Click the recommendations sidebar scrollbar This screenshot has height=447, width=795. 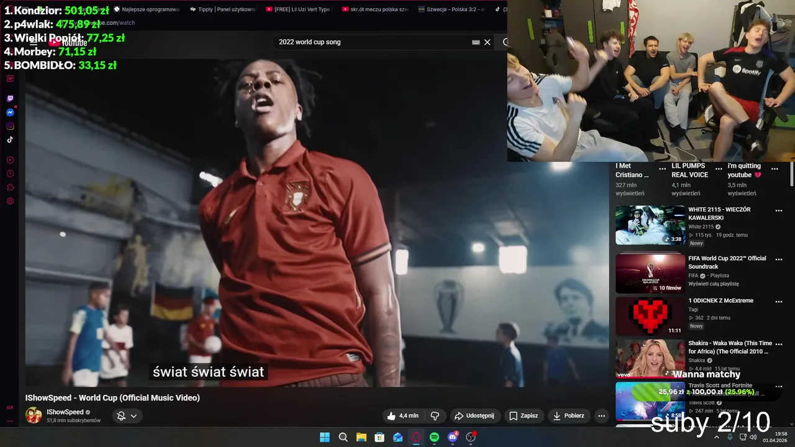tap(791, 174)
